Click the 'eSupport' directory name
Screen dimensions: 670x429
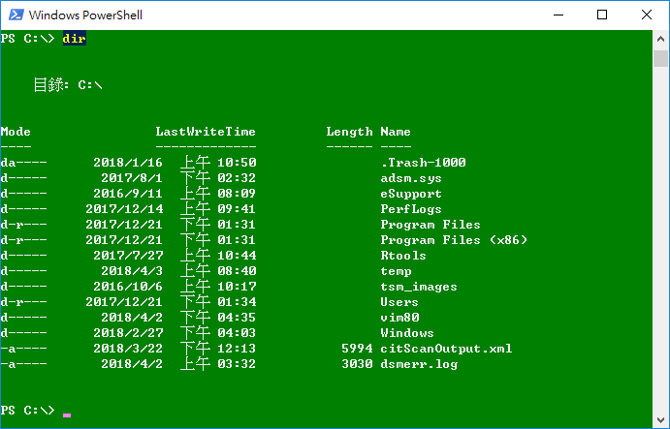(x=411, y=194)
